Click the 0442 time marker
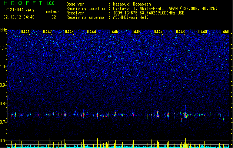The height and width of the screenshot is (148, 233). point(47,32)
